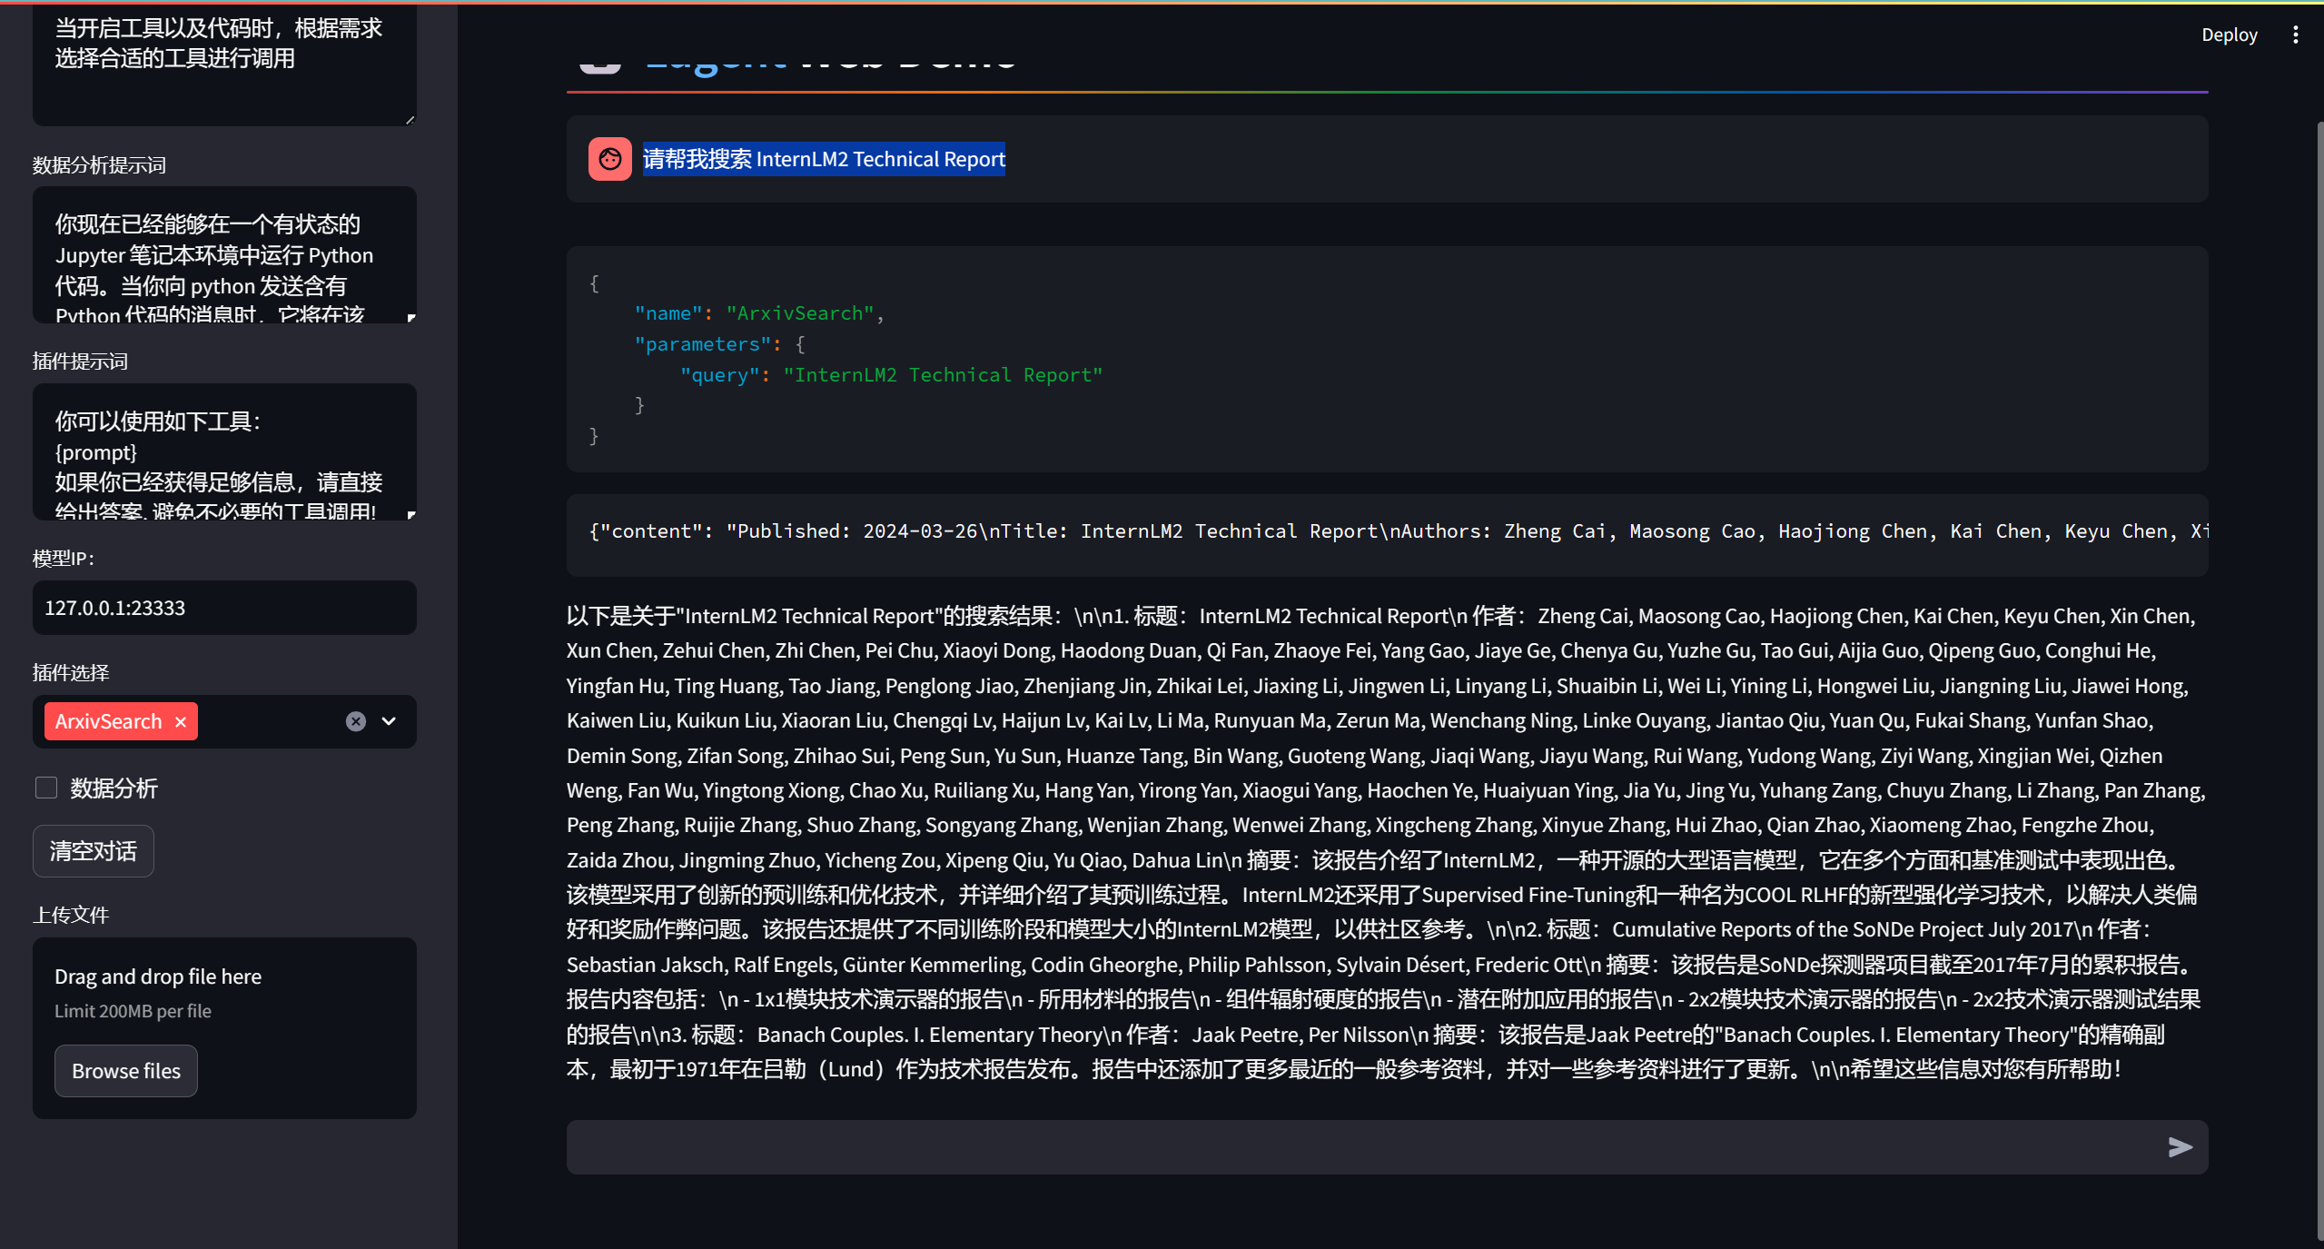Click the 插件提示词 label
The image size is (2324, 1249).
click(80, 361)
